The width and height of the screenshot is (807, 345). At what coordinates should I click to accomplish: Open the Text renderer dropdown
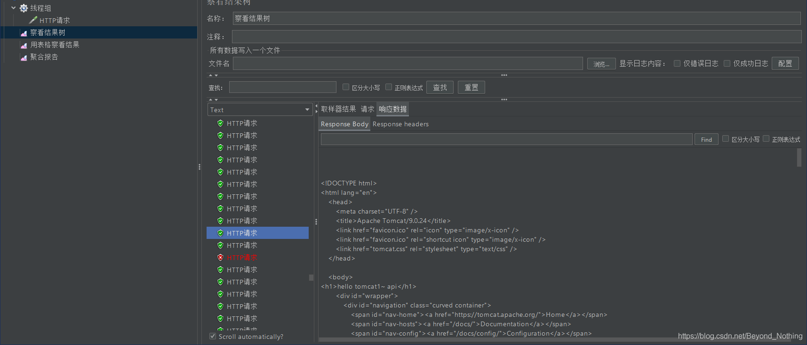tap(260, 109)
